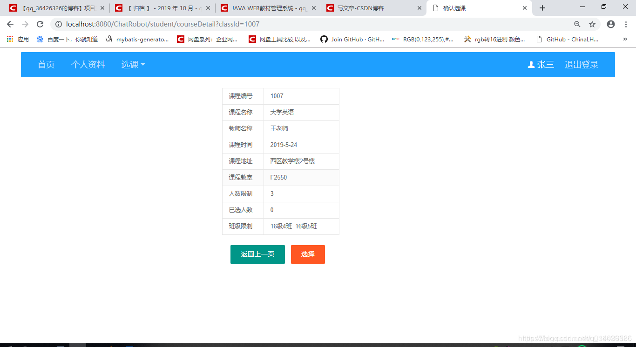Image resolution: width=636 pixels, height=347 pixels.
Task: Open 个人资料 in navigation bar
Action: tap(88, 65)
